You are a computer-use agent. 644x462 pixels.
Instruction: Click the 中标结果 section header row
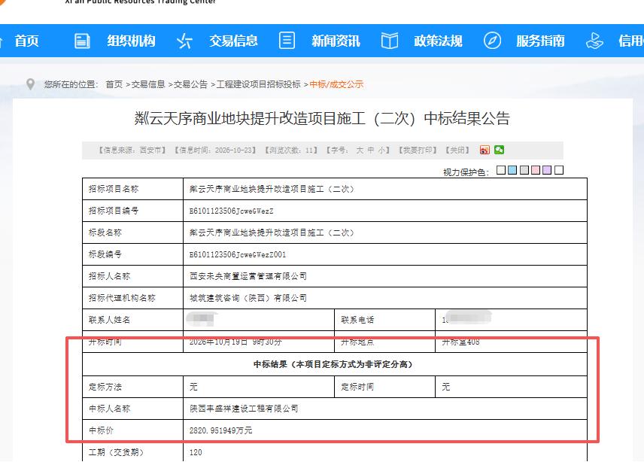(x=335, y=364)
